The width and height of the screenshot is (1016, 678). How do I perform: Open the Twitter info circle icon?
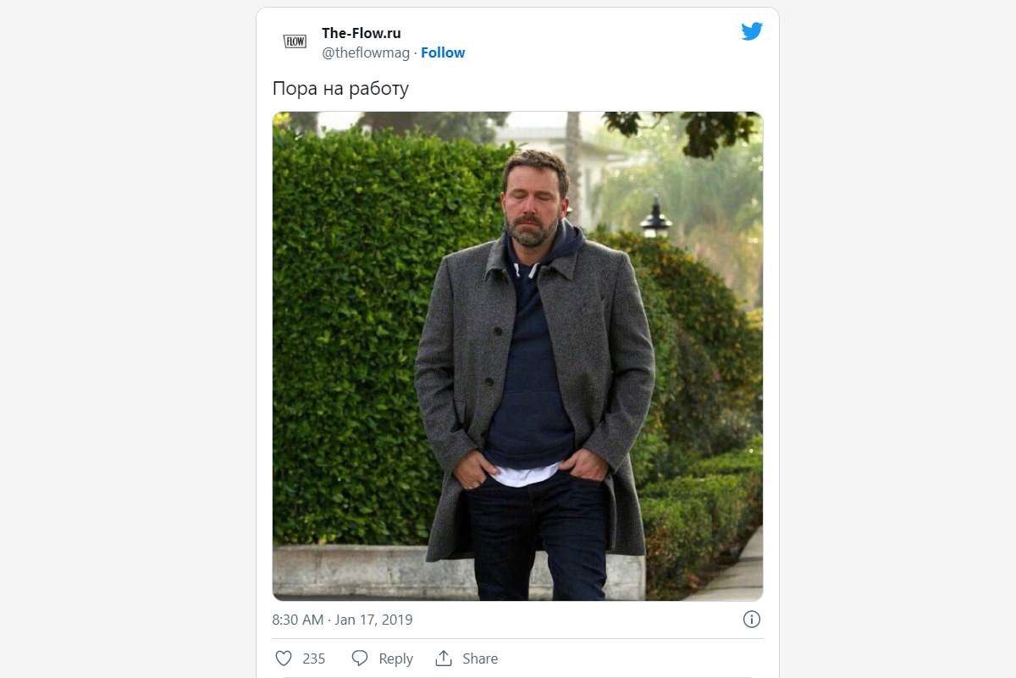[752, 620]
